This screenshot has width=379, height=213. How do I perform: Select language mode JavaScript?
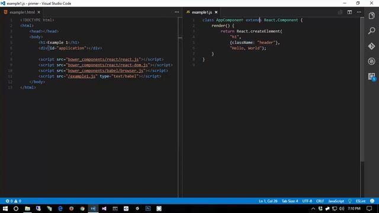336,201
